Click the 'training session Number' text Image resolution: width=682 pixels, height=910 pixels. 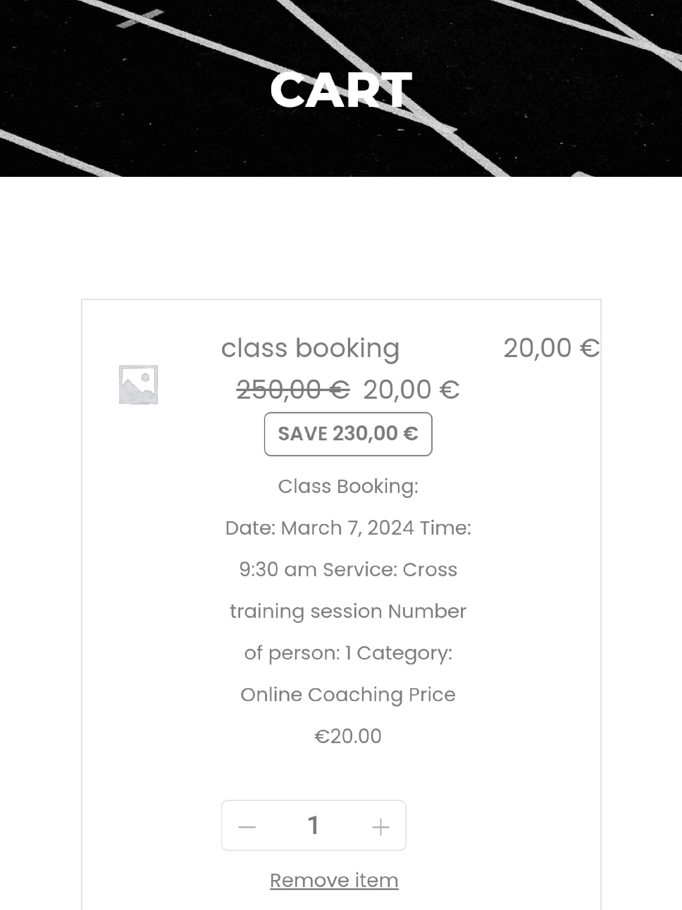[x=348, y=611]
